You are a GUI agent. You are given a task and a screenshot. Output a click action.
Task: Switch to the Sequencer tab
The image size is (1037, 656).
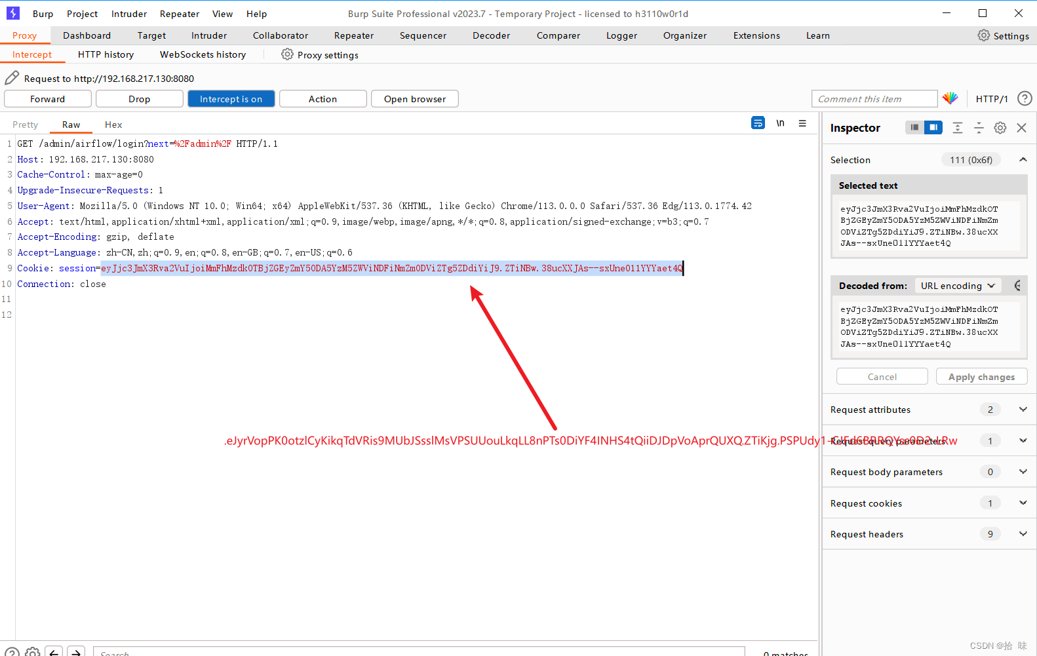click(423, 35)
